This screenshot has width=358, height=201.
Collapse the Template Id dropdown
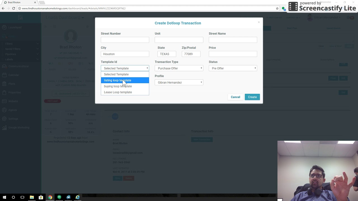click(125, 68)
